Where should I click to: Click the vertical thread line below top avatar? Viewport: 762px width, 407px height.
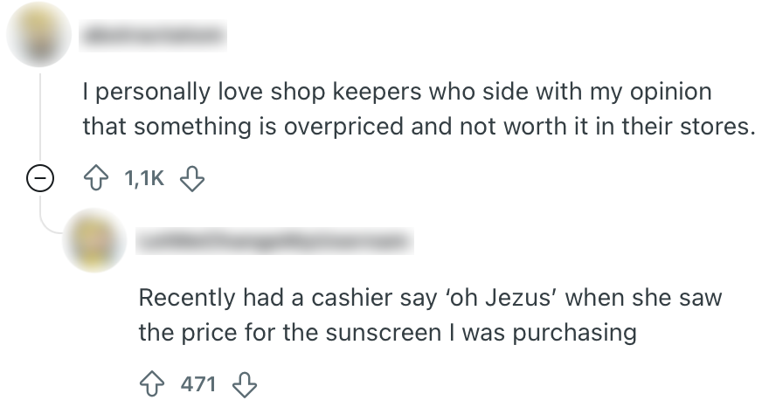[38, 114]
